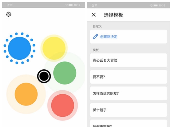This screenshot has height=129, width=172.
Task: Tap the location icon in right status bar
Action: click(x=151, y=5)
